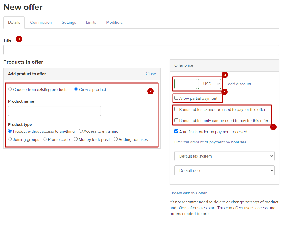Choose Access to a training product type
Screen dimensions: 288x225
[81, 131]
